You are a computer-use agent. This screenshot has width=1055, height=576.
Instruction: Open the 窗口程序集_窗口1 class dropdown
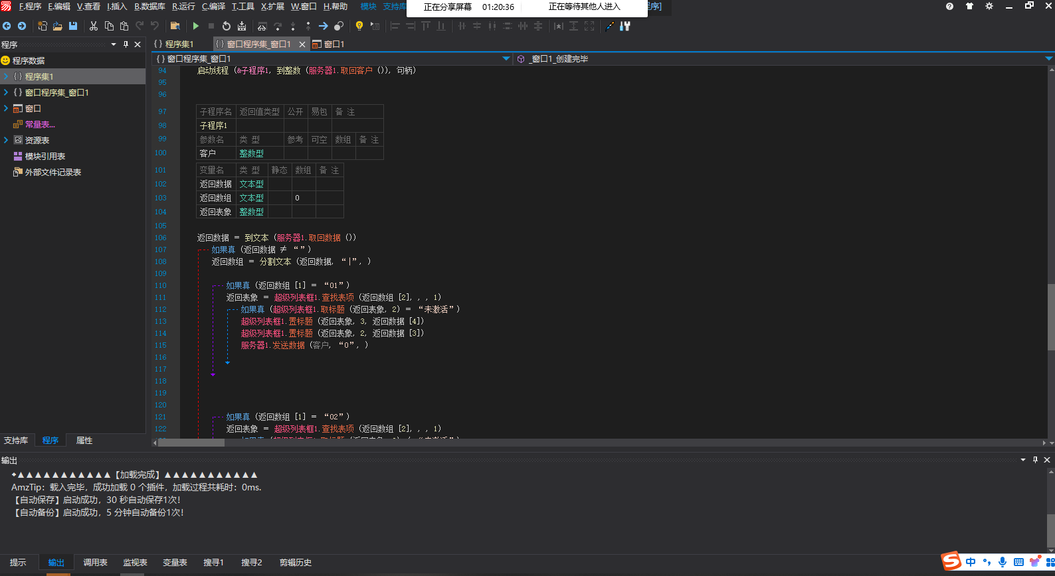coord(506,58)
